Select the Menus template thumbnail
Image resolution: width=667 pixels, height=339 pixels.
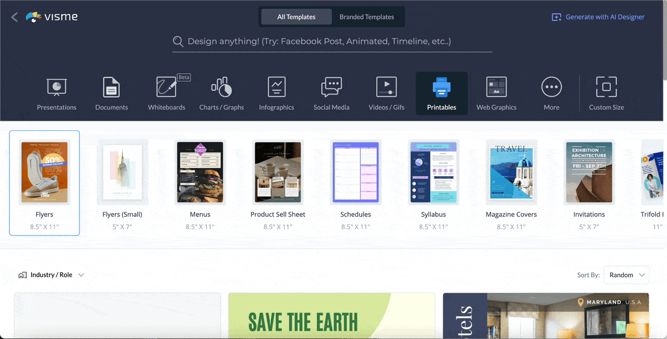[x=200, y=172]
